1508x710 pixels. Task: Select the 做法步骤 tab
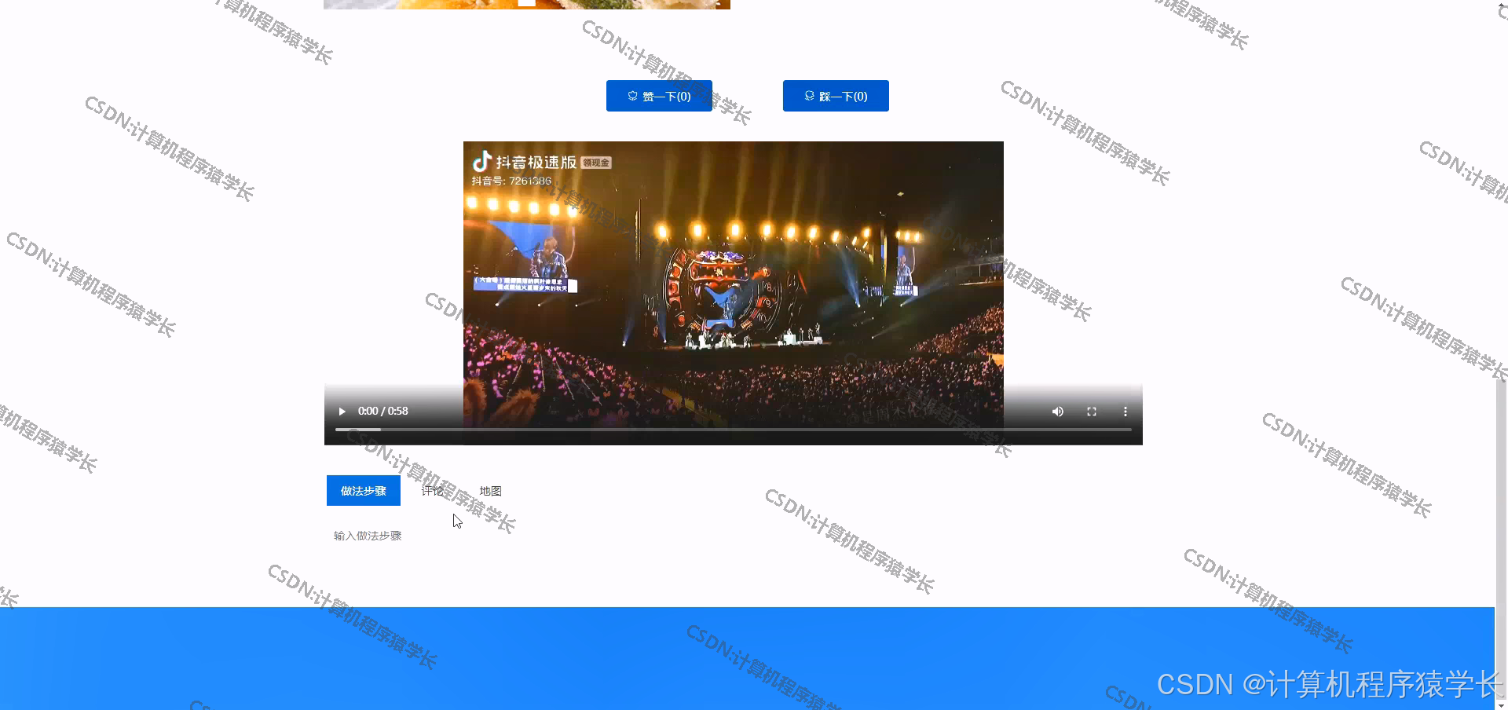coord(364,491)
